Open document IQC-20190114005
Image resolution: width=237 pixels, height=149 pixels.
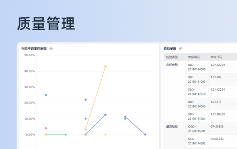coord(197,67)
